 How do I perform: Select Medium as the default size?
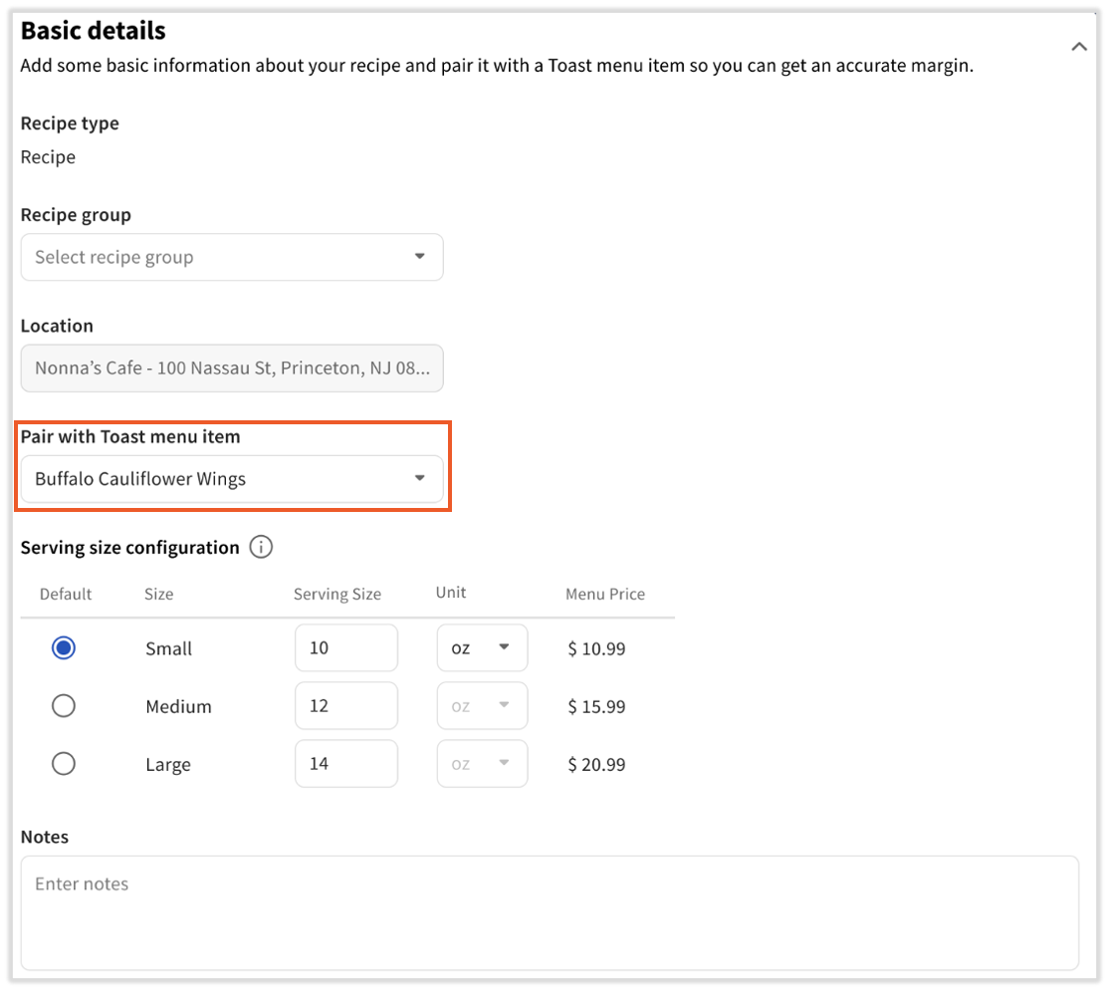(64, 706)
